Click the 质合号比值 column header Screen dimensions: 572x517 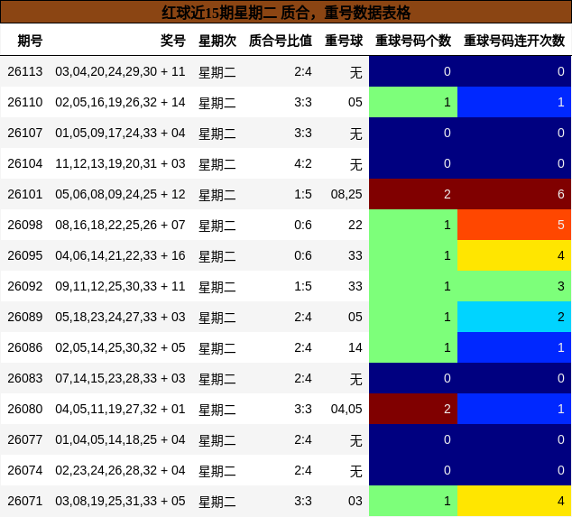281,41
